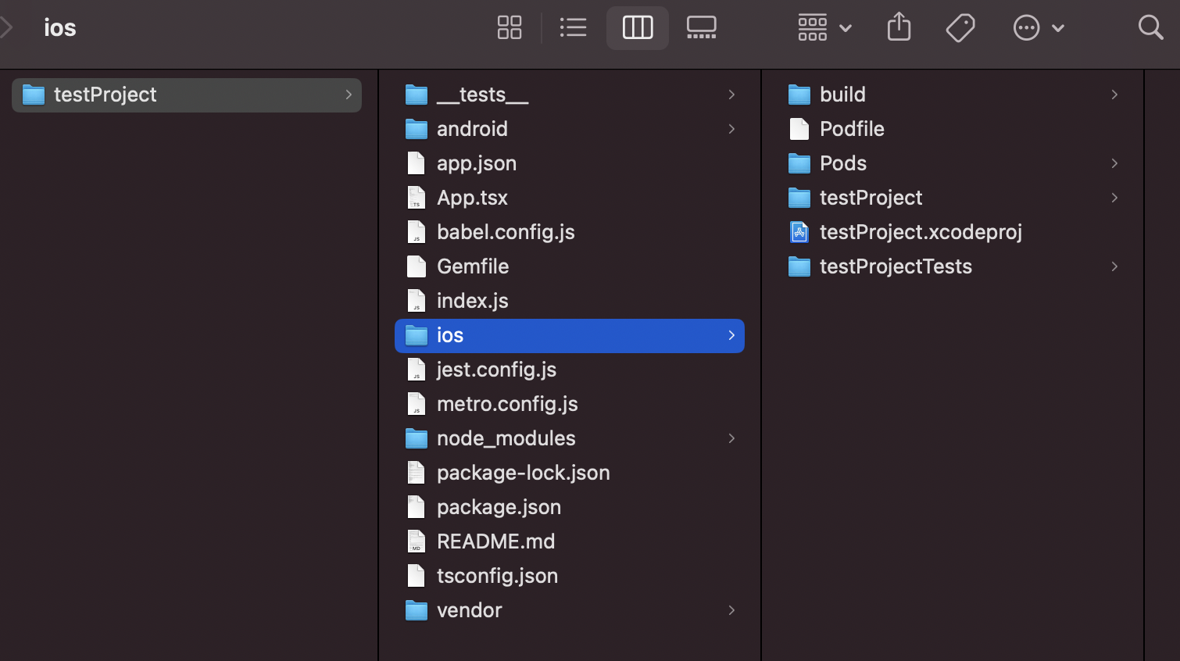Expand the Pods folder chevron
This screenshot has height=661, width=1180.
1114,163
